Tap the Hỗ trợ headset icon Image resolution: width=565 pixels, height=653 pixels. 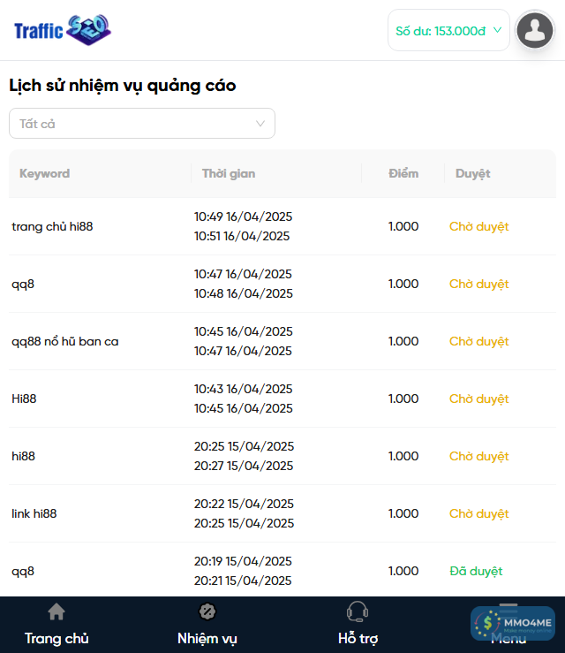click(x=358, y=611)
